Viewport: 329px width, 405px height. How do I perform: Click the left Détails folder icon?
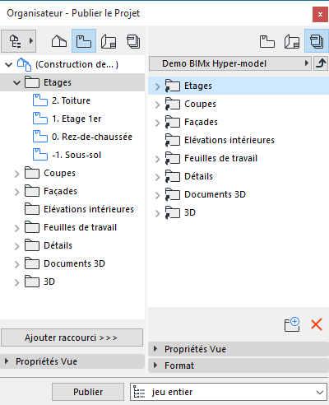tap(32, 245)
